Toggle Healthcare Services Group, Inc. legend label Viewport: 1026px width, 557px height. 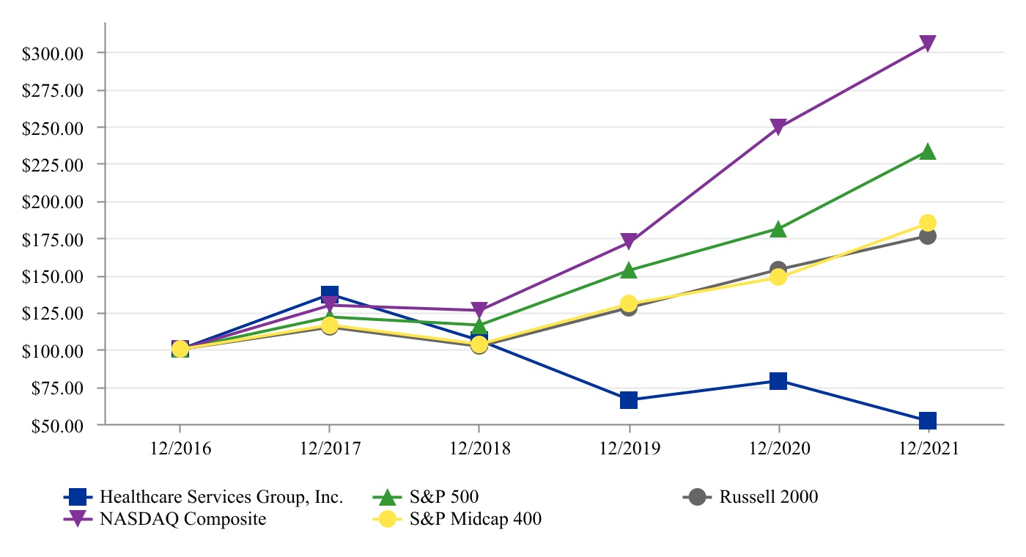[x=221, y=497]
